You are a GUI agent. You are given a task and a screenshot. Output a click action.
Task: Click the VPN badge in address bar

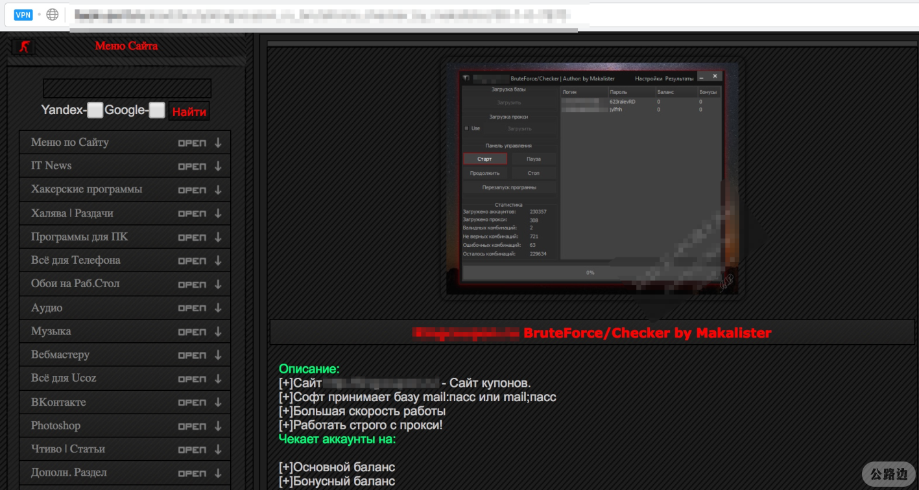click(23, 14)
